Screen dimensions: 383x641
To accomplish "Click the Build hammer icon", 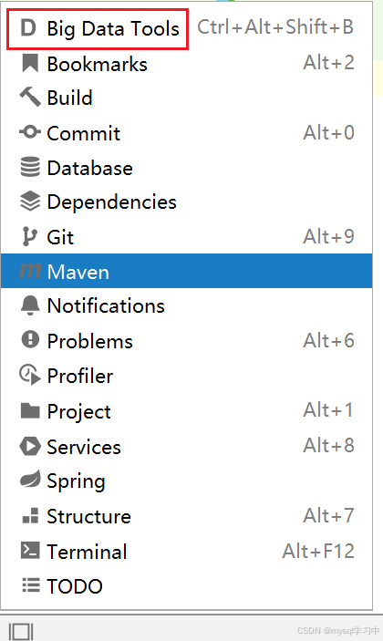I will pos(30,98).
